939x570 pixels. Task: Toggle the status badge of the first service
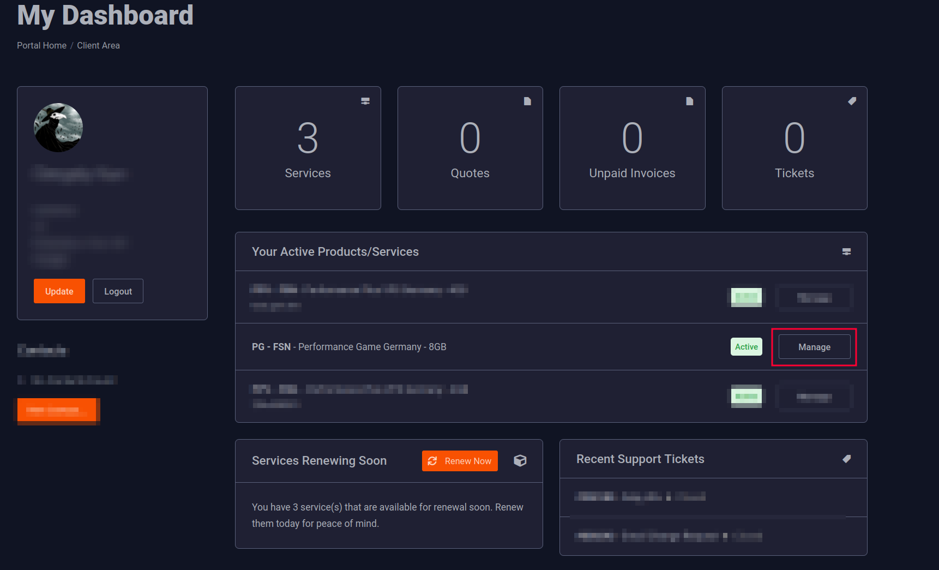click(x=746, y=297)
